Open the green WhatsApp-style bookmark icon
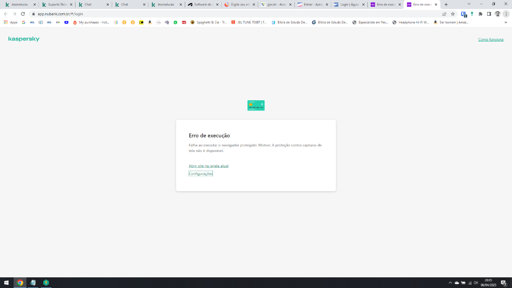The width and height of the screenshot is (512, 288). [175, 22]
